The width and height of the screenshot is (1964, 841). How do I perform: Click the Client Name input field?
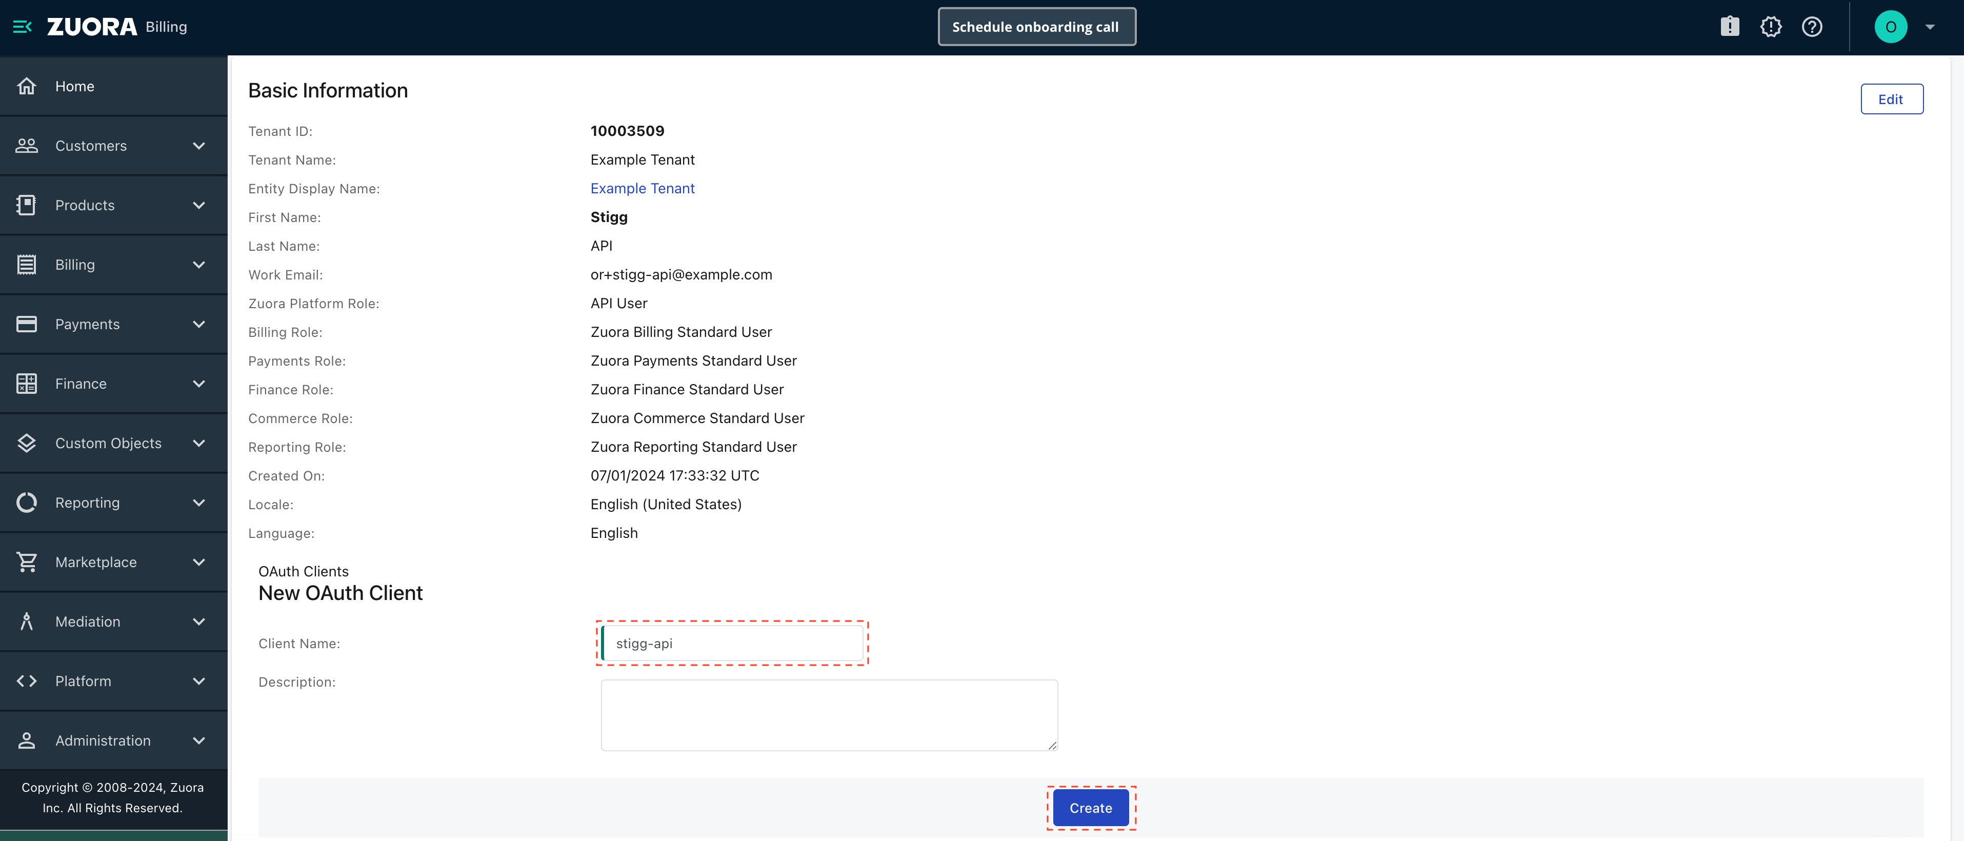tap(733, 643)
